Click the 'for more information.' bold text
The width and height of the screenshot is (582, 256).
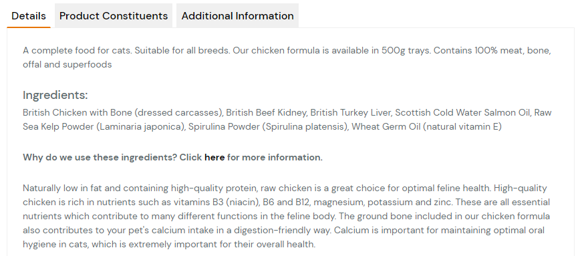point(275,157)
